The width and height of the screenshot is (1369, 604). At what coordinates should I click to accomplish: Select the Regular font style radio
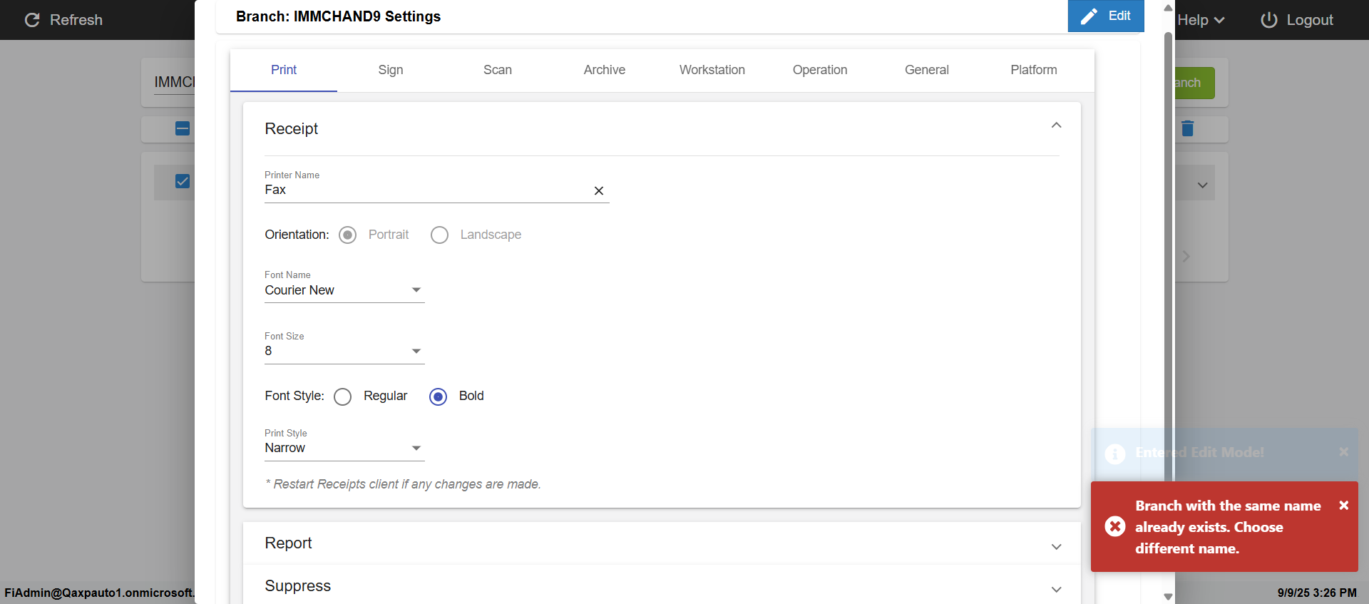click(343, 396)
